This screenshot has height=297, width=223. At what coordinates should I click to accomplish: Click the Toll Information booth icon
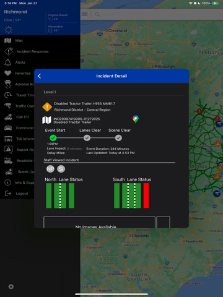tap(8, 139)
